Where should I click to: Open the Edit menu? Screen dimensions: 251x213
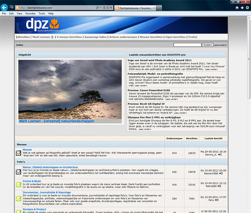[11, 13]
